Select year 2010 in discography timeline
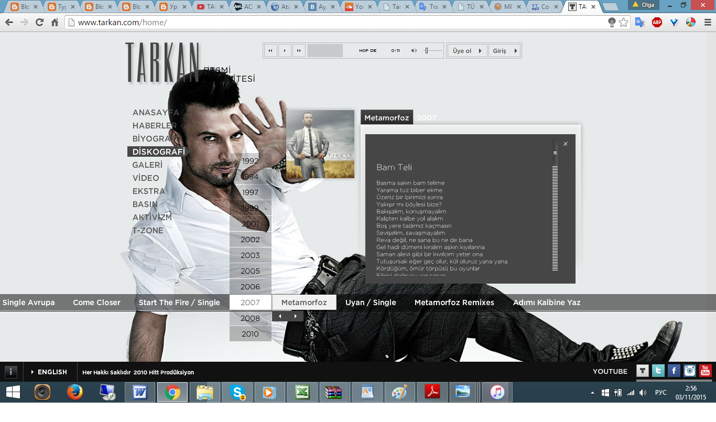The image size is (716, 422). [x=251, y=334]
